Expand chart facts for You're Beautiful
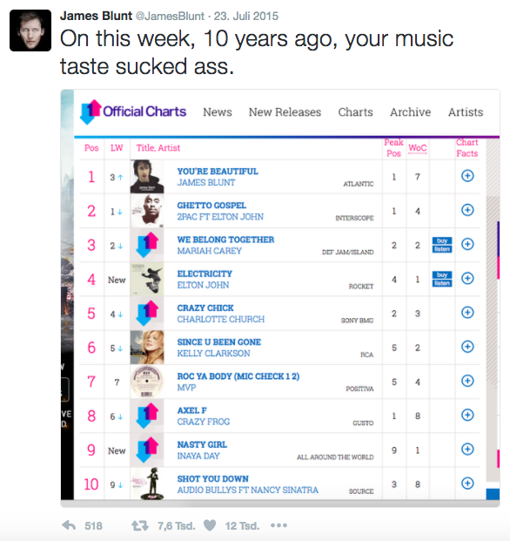 coord(467,176)
